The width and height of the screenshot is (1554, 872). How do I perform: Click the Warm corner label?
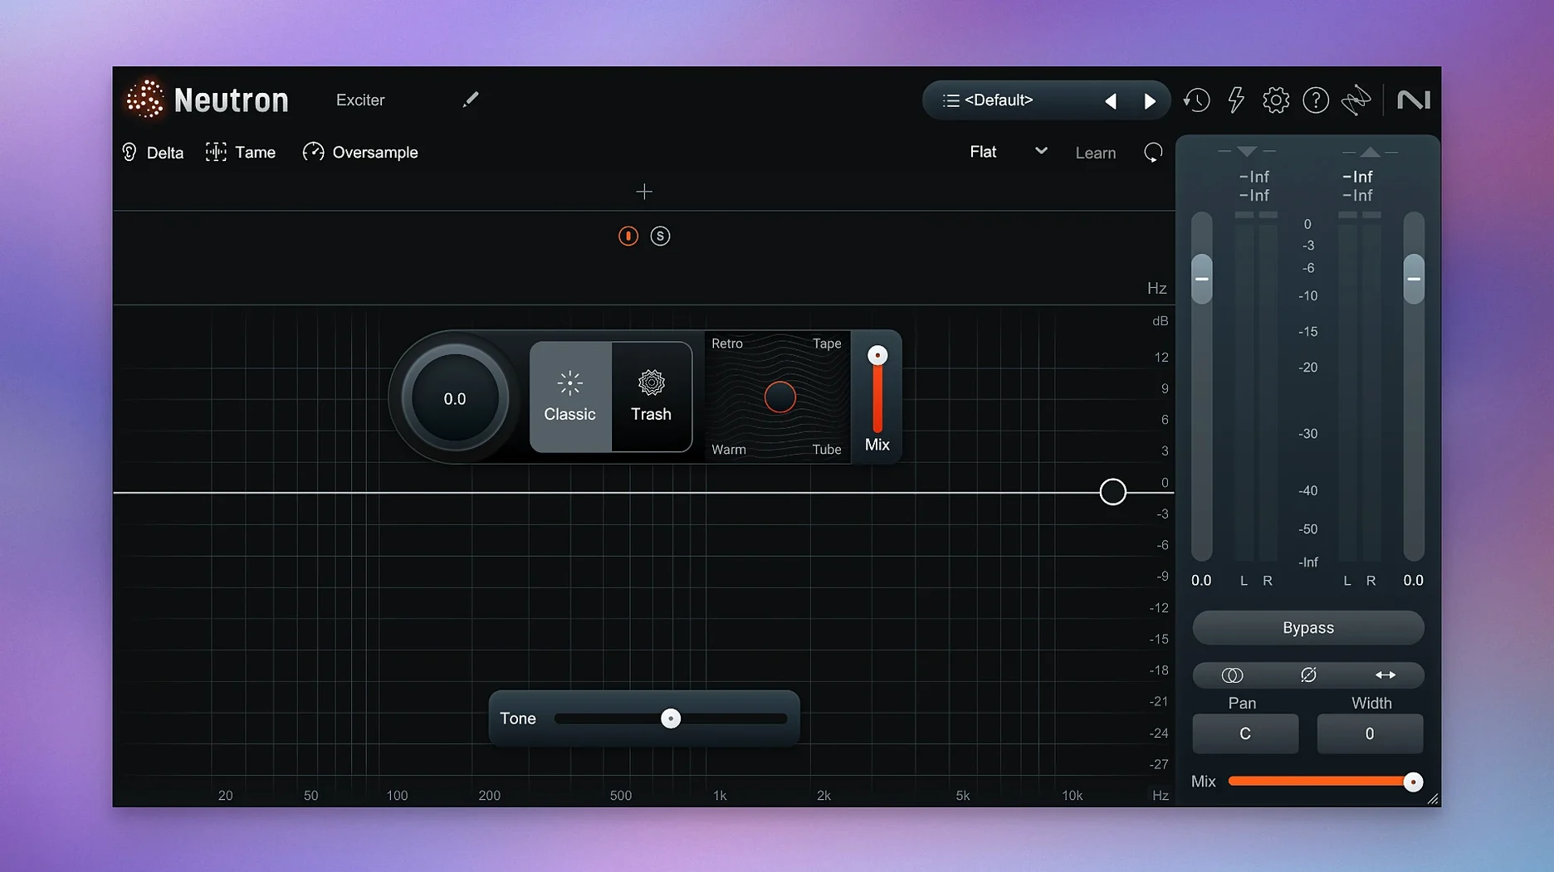[x=729, y=450]
